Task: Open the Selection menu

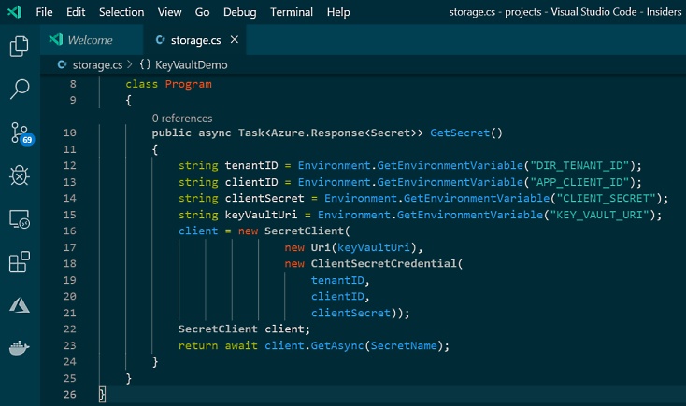Action: (x=121, y=12)
